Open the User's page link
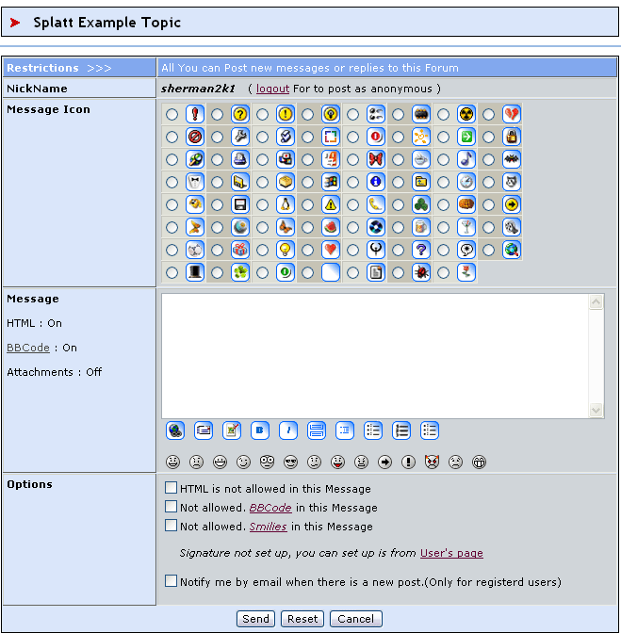621x633 pixels. [451, 553]
